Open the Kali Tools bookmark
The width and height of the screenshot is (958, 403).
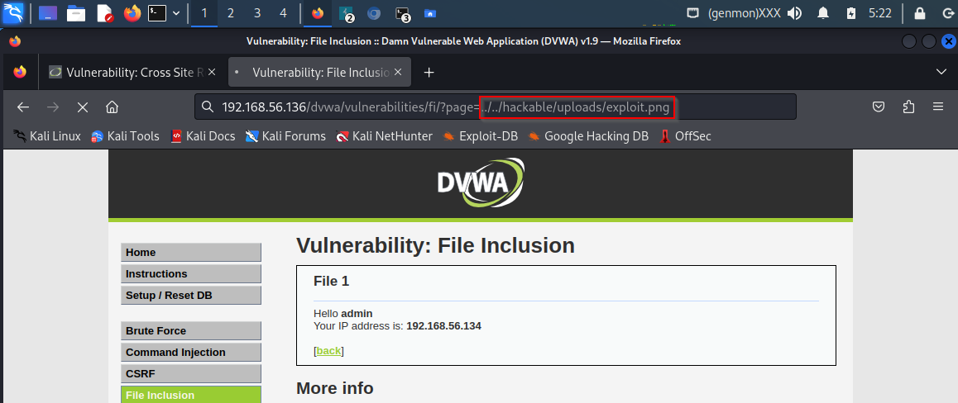(125, 136)
